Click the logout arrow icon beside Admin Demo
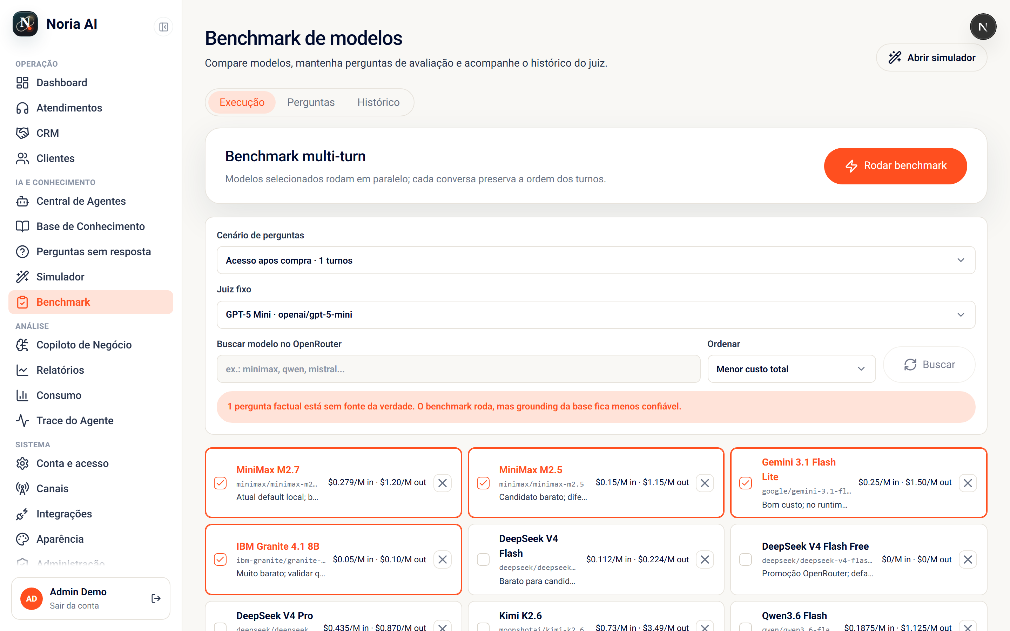Screen dimensions: 1010x631 [156, 598]
